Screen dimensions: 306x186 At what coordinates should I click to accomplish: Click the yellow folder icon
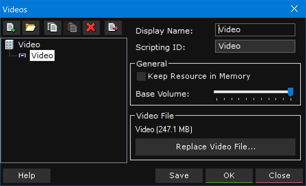(31, 27)
